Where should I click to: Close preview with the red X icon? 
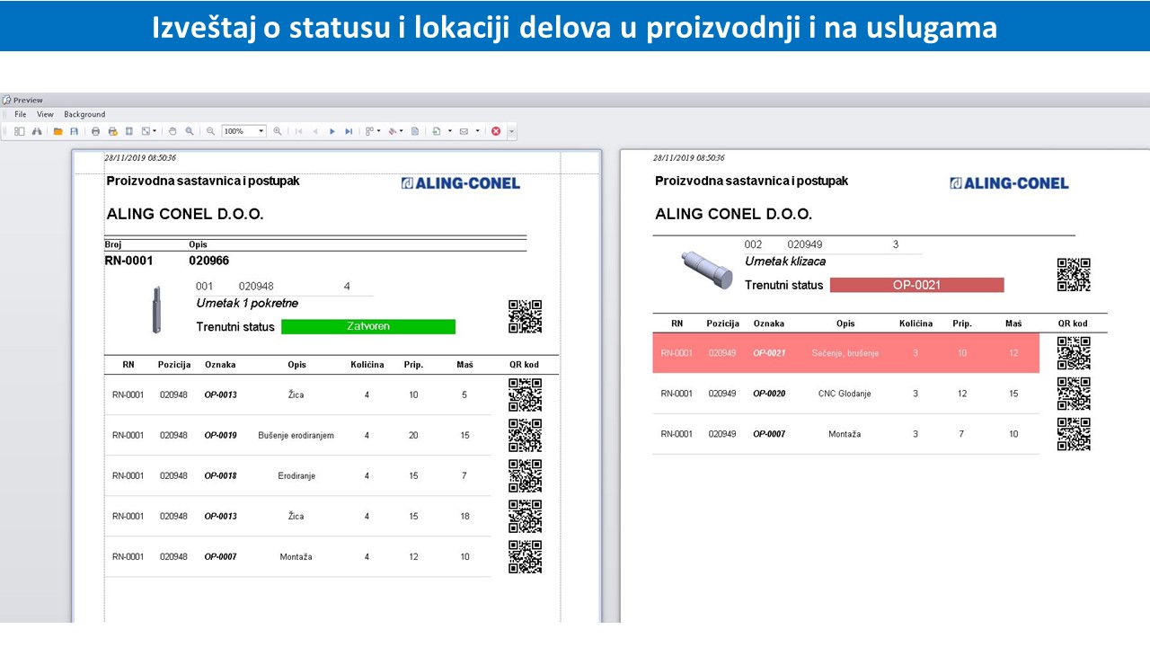(x=496, y=131)
